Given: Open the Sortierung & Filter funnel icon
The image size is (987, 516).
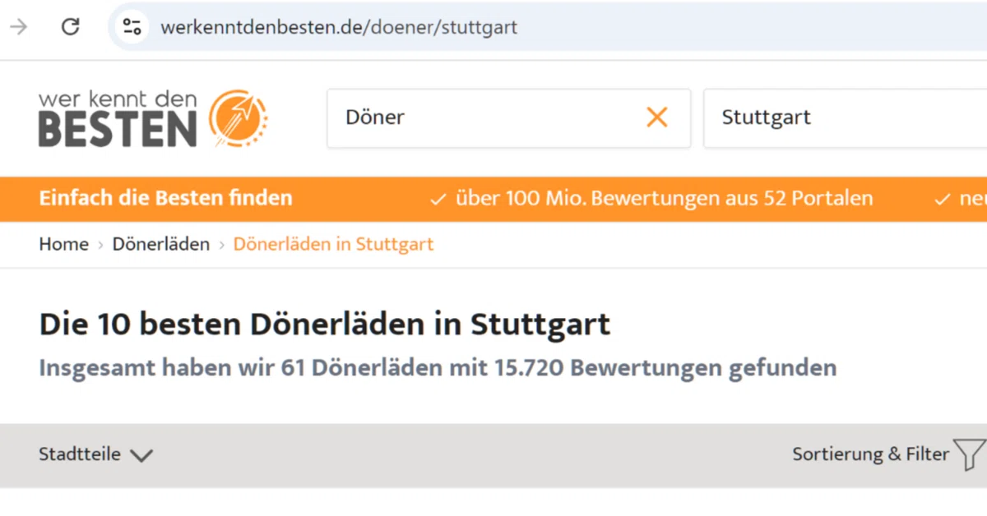Looking at the screenshot, I should click(969, 454).
